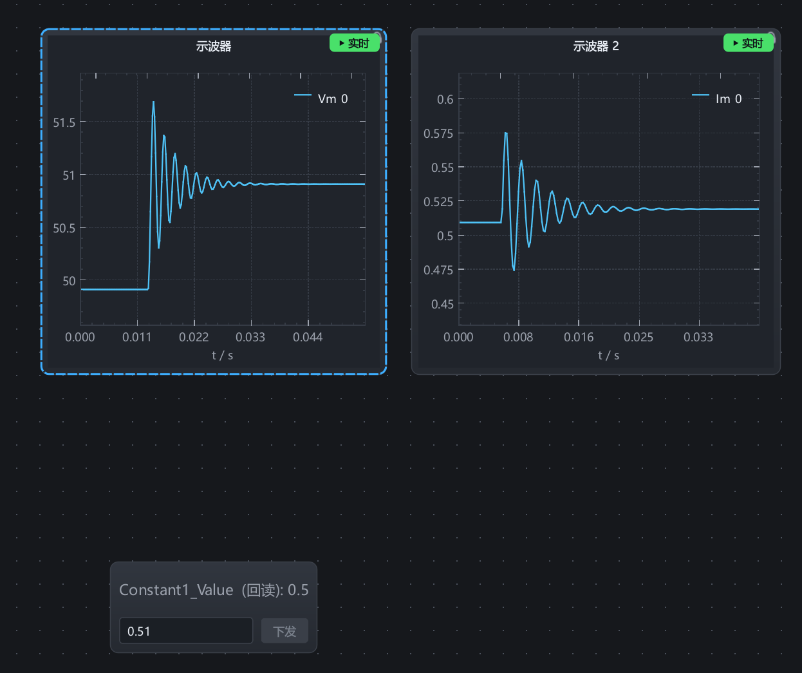This screenshot has height=673, width=802.
Task: Click the 下发 send button
Action: 284,631
